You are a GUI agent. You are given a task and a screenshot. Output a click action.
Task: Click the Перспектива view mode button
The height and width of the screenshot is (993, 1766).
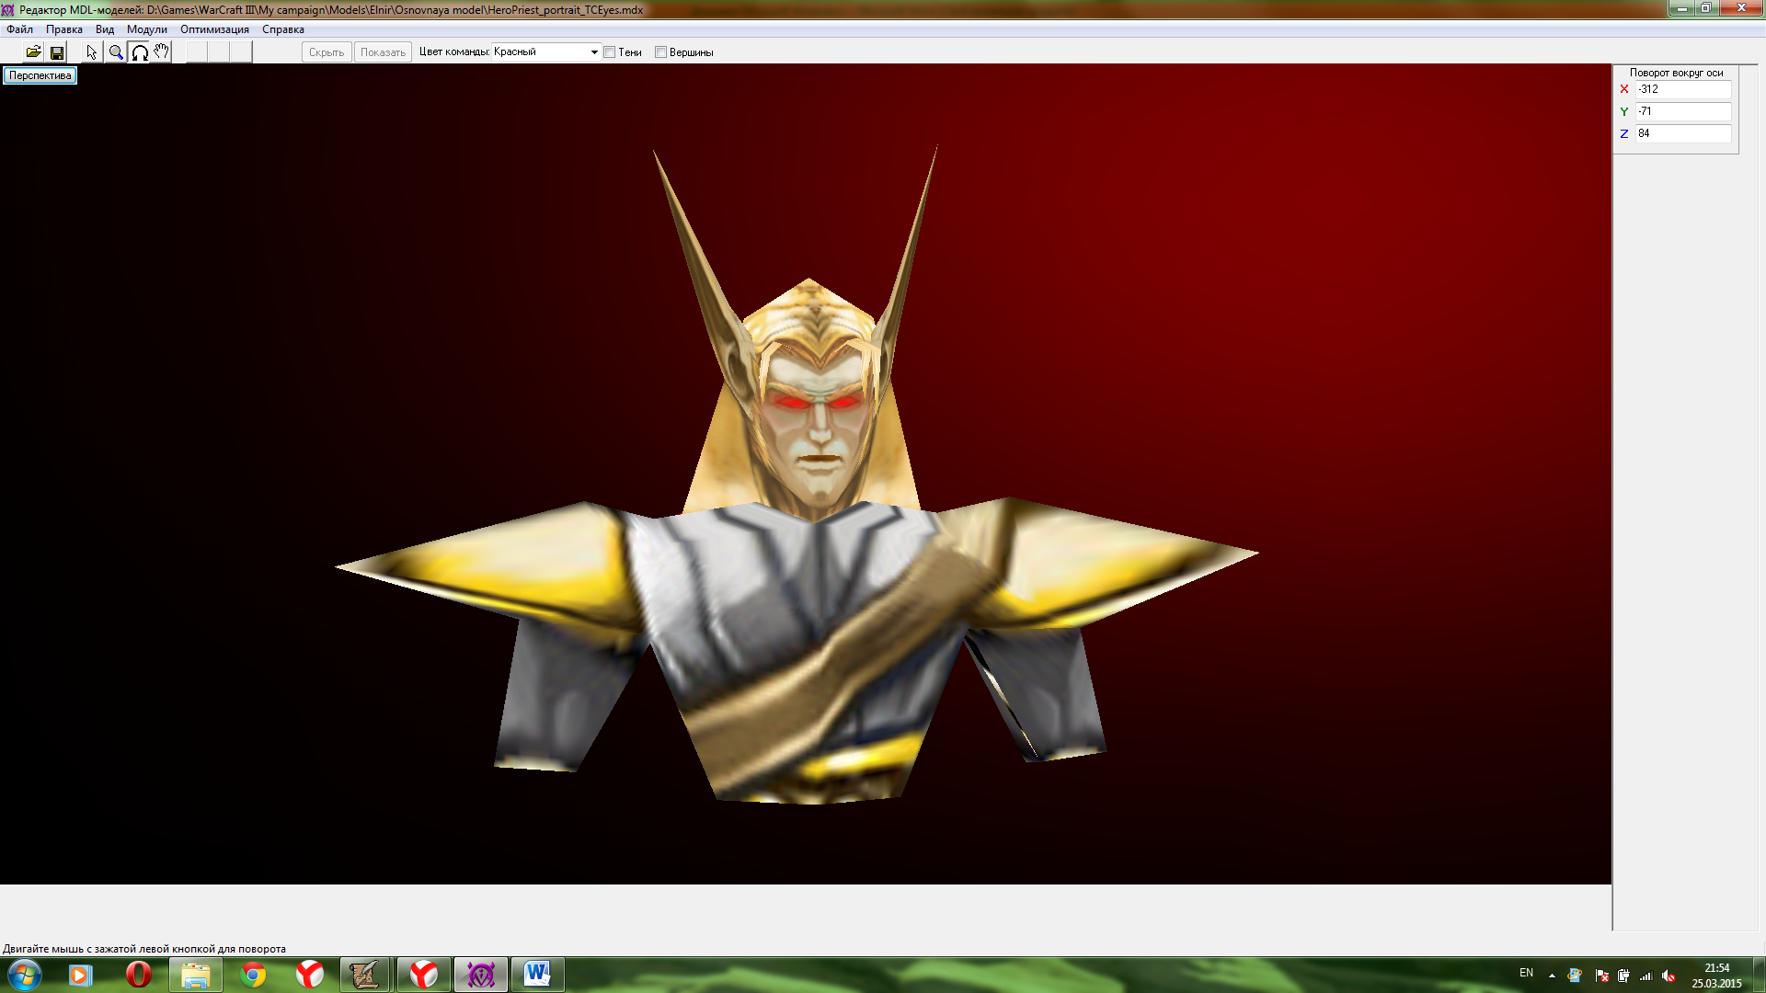click(x=40, y=75)
